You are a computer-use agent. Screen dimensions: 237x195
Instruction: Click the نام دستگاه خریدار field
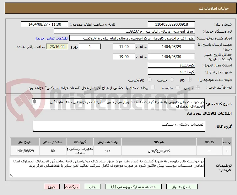124,31
